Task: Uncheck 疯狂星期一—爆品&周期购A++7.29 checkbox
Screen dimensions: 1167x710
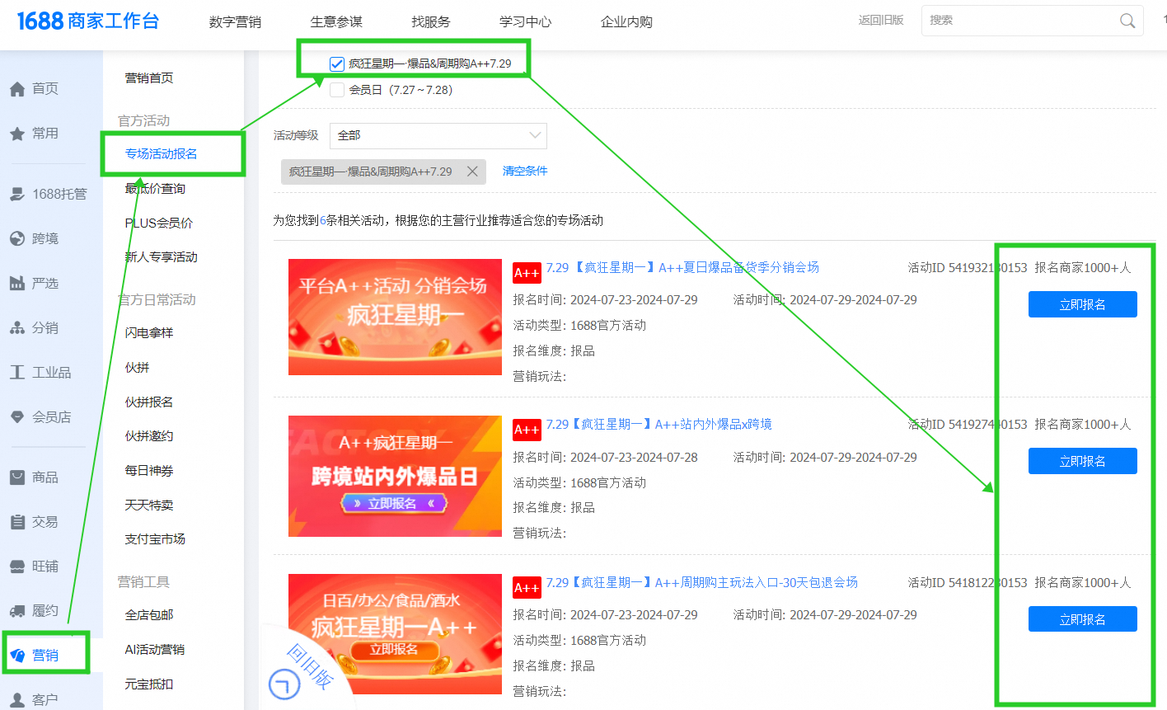Action: click(337, 63)
